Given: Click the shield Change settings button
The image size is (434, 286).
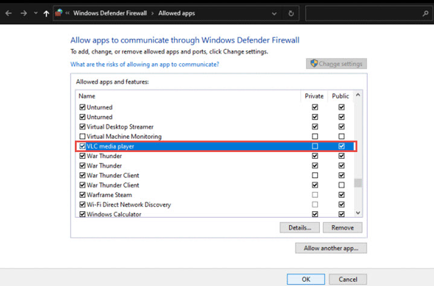Looking at the screenshot, I should 336,63.
